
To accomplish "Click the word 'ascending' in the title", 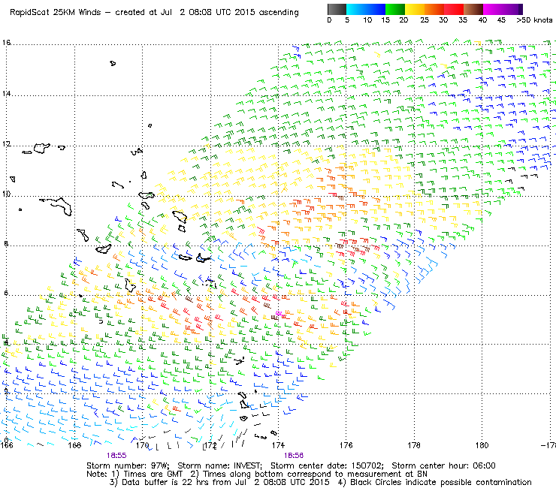I will (279, 13).
